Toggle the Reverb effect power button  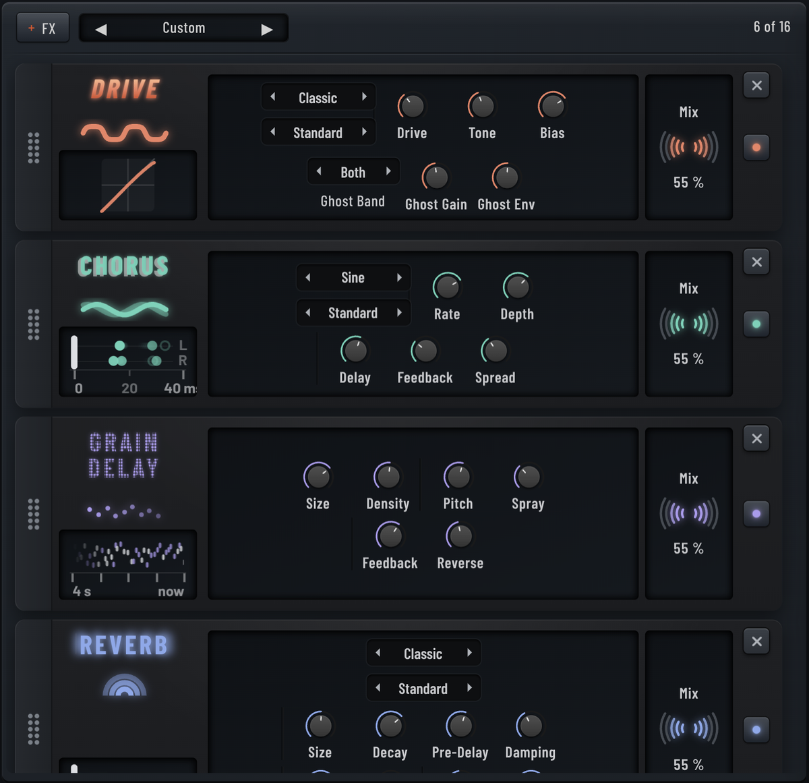pyautogui.click(x=756, y=730)
